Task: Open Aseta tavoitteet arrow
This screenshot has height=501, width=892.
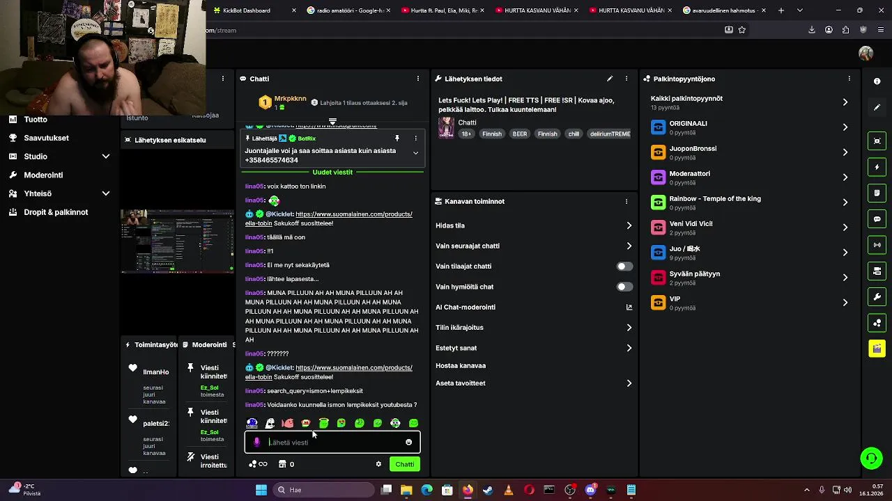Action: point(629,383)
